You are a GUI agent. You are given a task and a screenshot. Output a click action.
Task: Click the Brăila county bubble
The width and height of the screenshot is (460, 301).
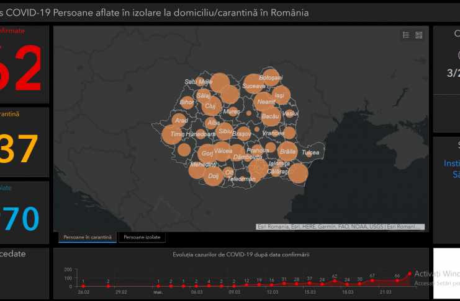click(x=287, y=150)
